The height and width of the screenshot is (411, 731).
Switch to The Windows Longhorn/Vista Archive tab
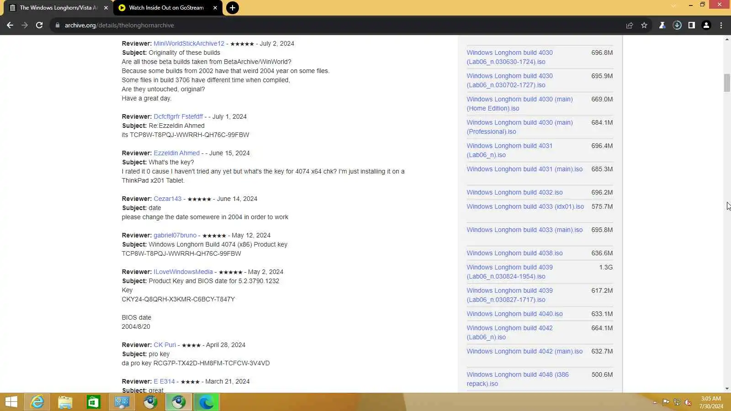(x=58, y=8)
